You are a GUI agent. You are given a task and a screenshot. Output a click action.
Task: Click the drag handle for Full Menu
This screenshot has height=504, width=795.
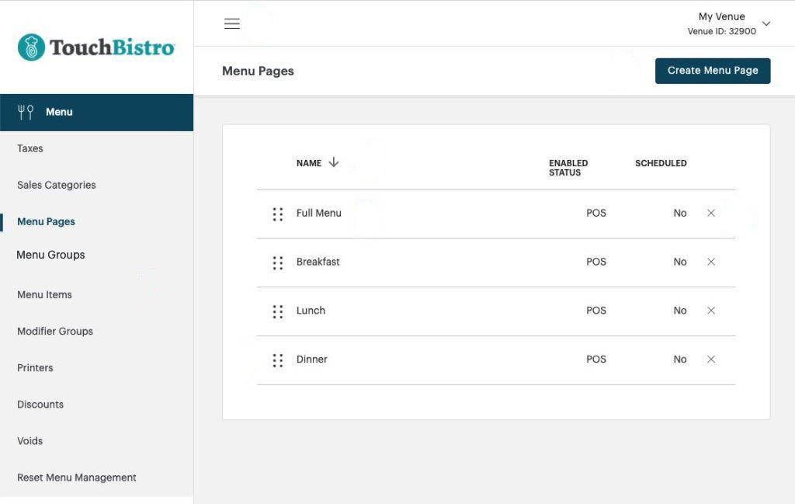coord(277,214)
